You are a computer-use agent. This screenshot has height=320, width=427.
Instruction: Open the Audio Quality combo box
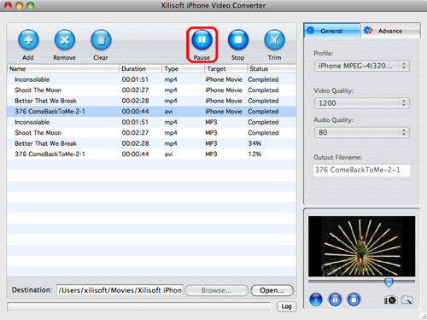coord(362,132)
